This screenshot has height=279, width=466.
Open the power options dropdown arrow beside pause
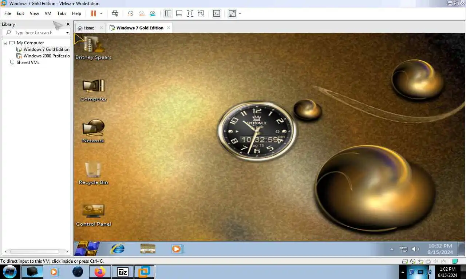click(x=101, y=13)
